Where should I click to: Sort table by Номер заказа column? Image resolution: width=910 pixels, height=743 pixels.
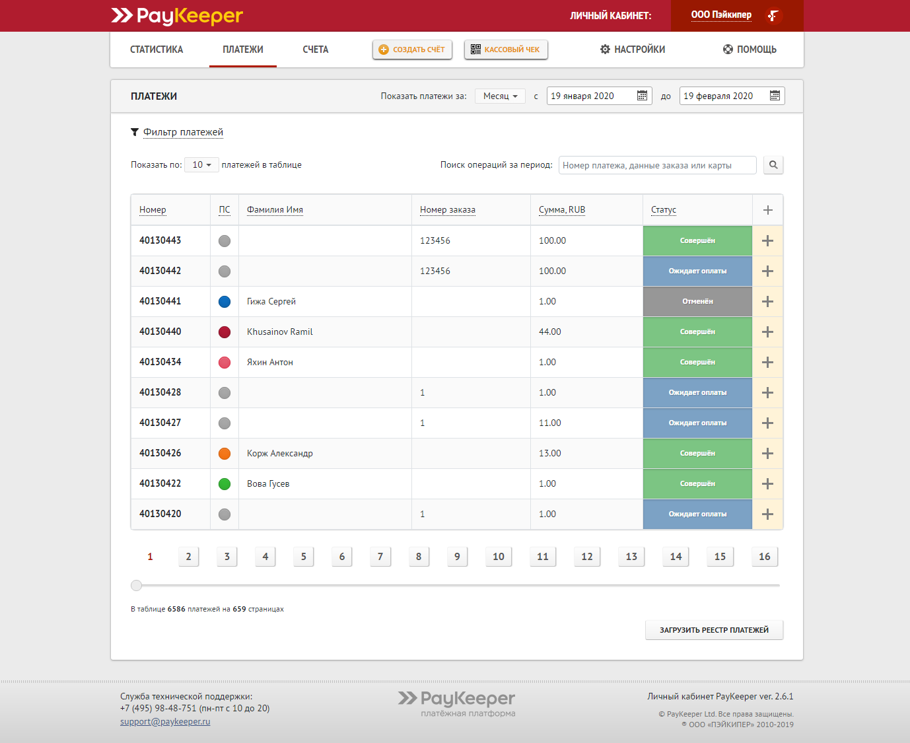tap(448, 210)
